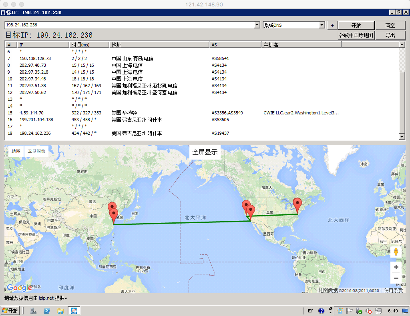Click the muted volume tray icon
This screenshot has height=316, width=410.
coord(368,311)
